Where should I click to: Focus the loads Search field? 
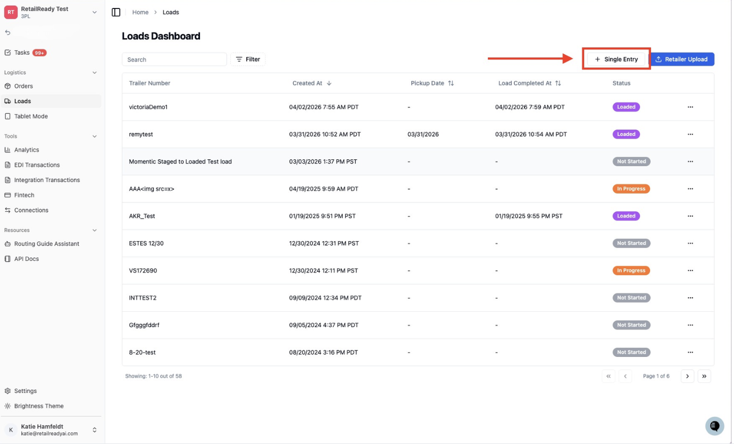pyautogui.click(x=174, y=59)
